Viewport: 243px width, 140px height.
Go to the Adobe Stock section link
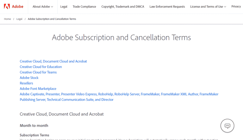click(x=29, y=78)
